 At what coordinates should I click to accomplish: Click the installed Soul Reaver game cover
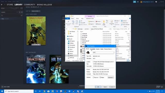point(36,31)
